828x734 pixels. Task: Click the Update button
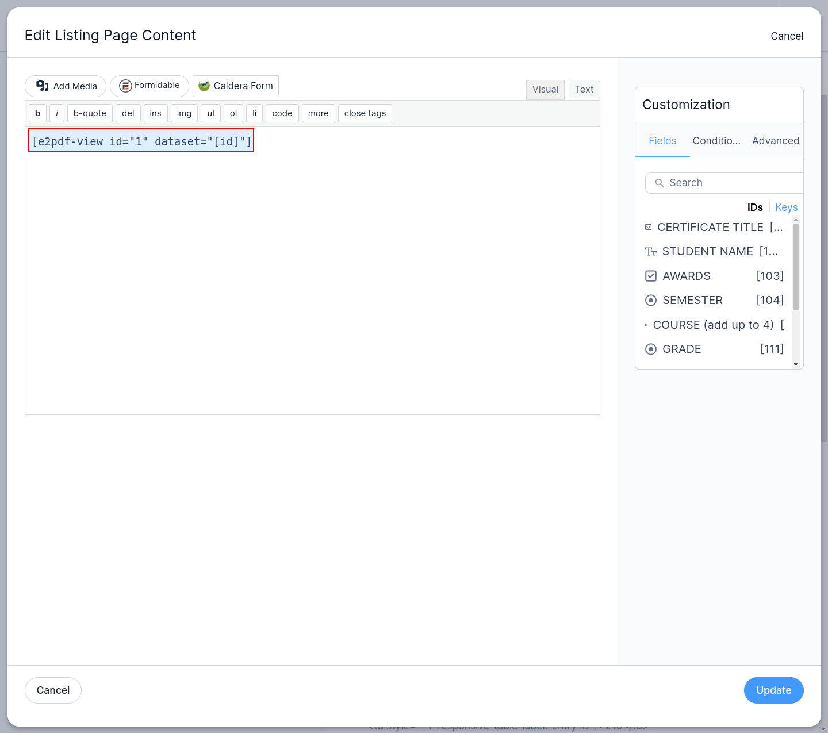tap(773, 690)
